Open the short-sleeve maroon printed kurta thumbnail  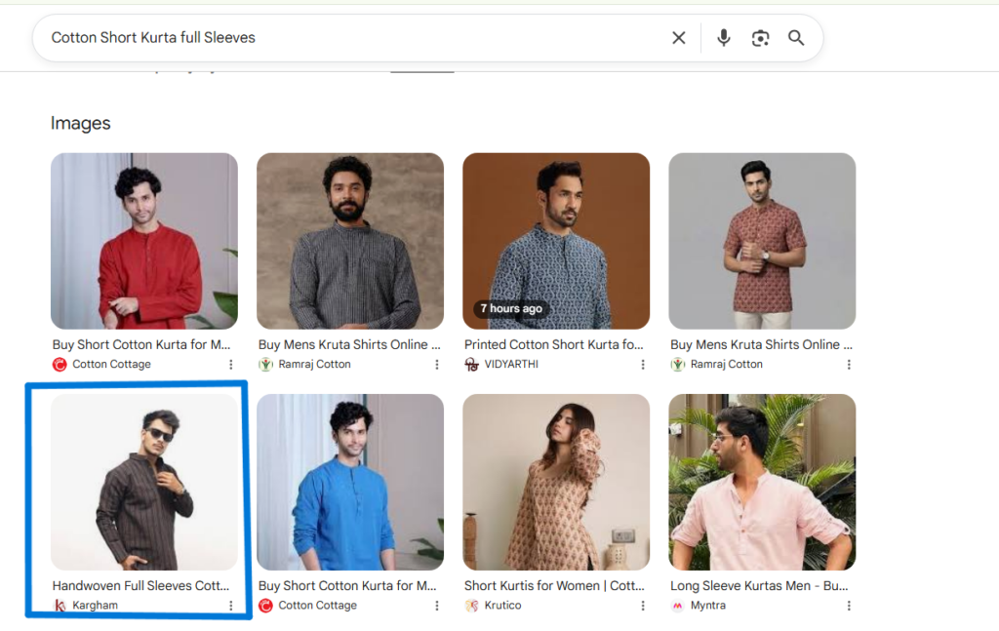762,241
